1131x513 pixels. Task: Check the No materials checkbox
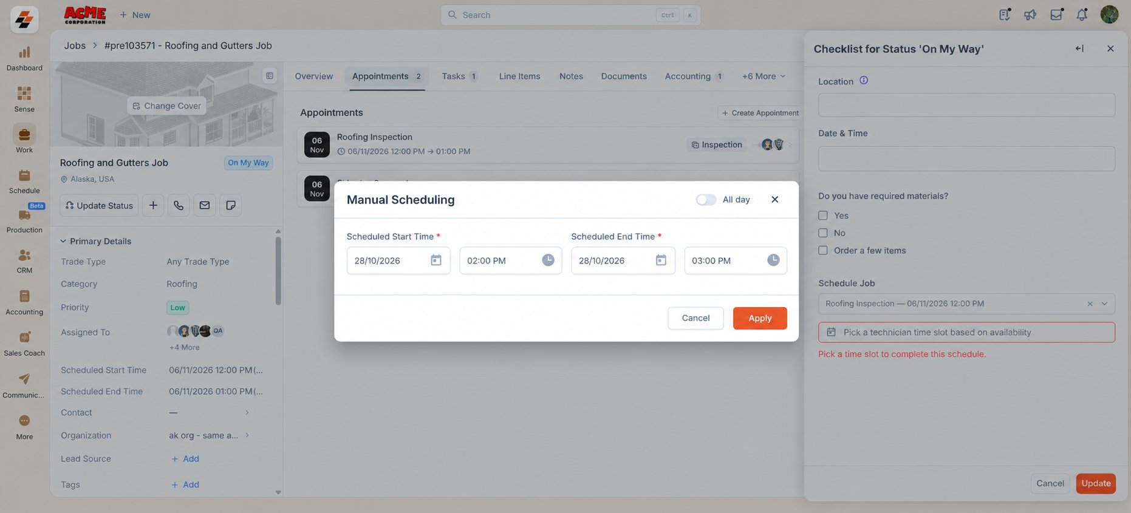[x=823, y=233]
